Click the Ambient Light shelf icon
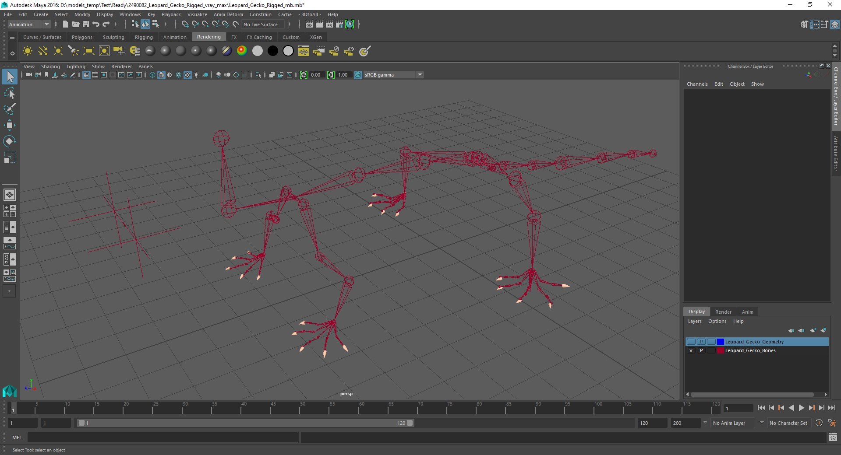The height and width of the screenshot is (455, 841). [x=27, y=51]
